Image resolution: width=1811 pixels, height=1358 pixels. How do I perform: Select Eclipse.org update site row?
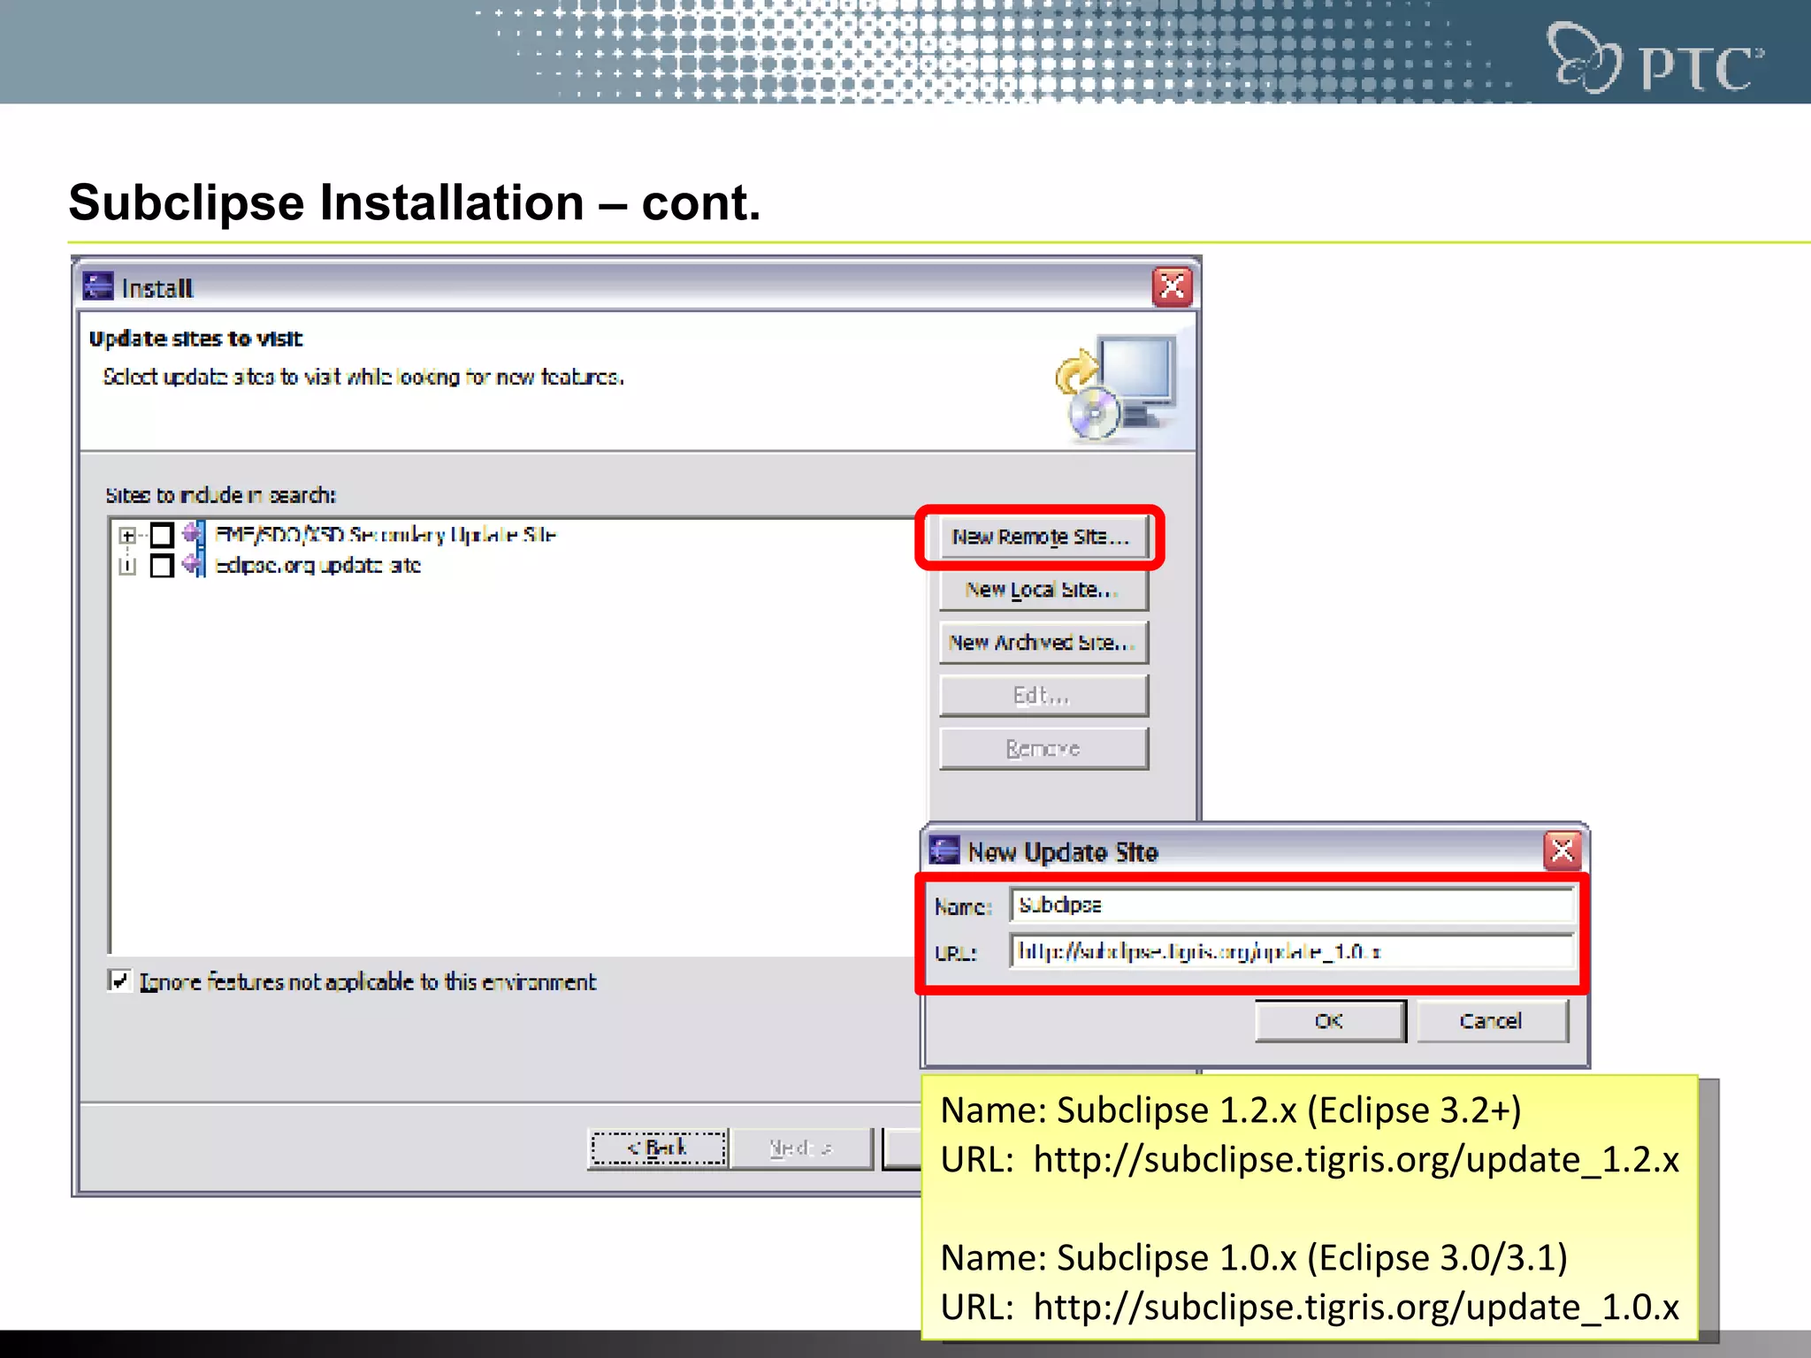318,566
